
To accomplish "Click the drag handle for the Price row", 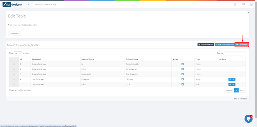I will [x=14, y=84].
